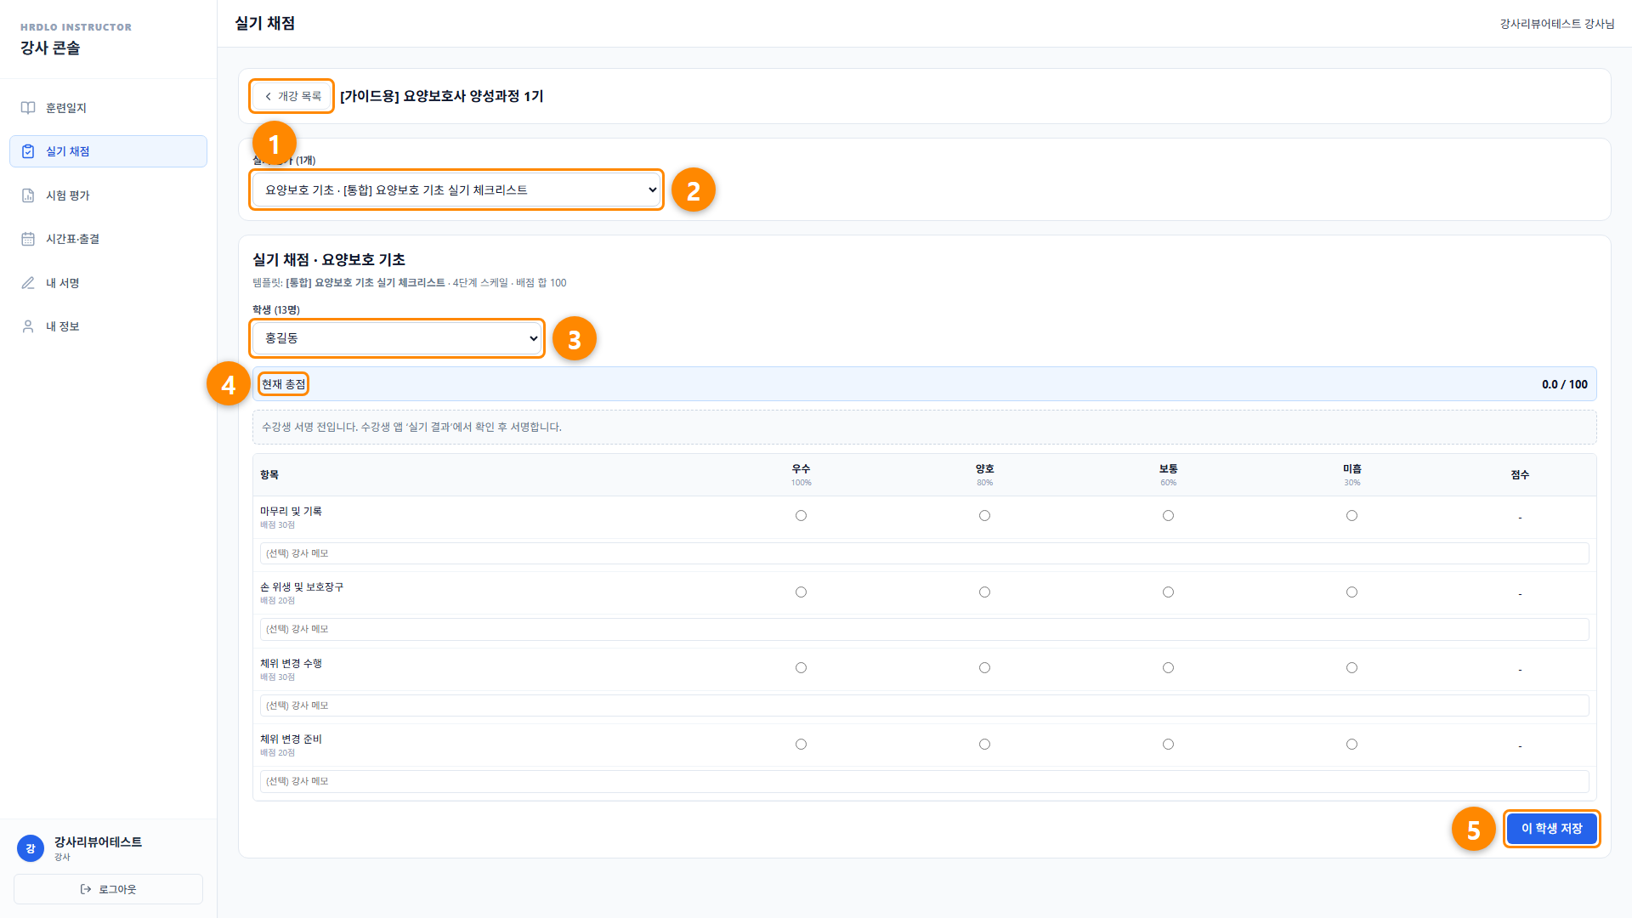Image resolution: width=1632 pixels, height=918 pixels.
Task: Open the 홍길동 student dropdown
Action: [397, 338]
